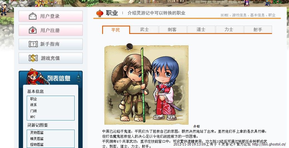Click the black pushpin atop the character parchment
Screen dimensions: 289x148
pos(129,46)
